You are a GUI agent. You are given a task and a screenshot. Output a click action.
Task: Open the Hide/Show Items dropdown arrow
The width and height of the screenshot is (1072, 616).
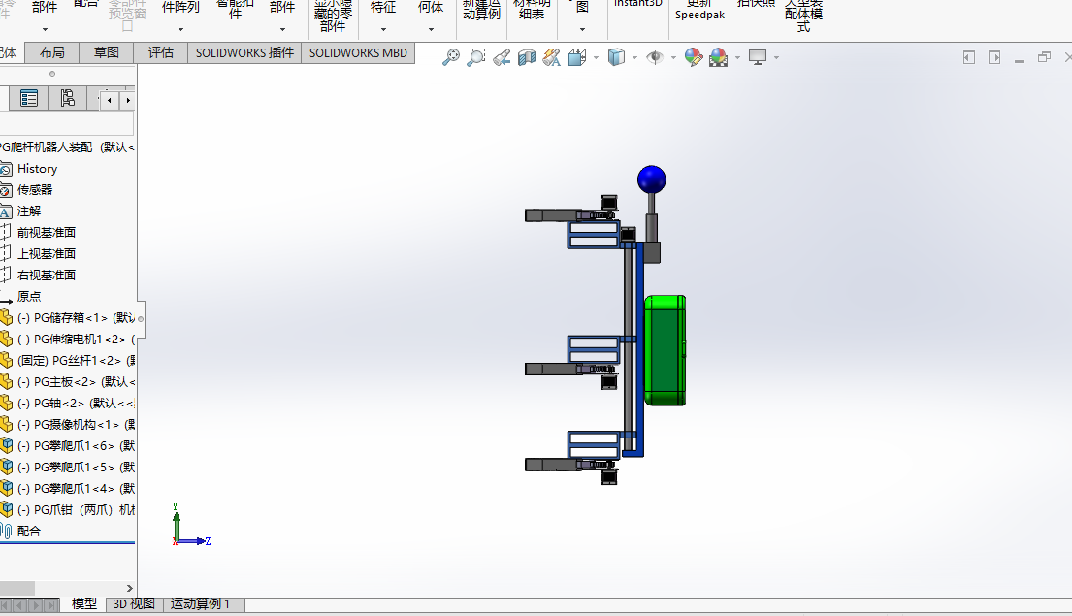tap(673, 57)
